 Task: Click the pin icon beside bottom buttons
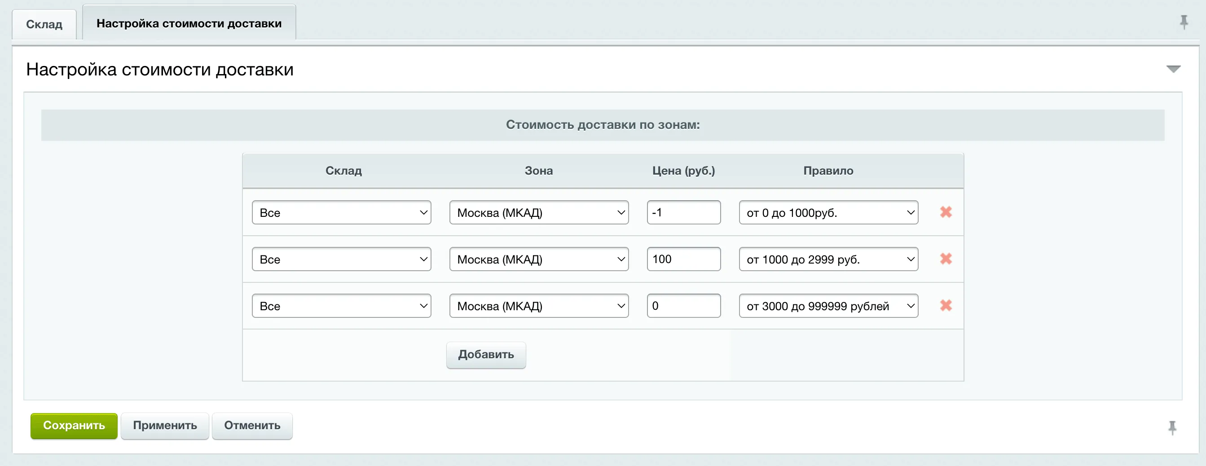(x=1172, y=427)
